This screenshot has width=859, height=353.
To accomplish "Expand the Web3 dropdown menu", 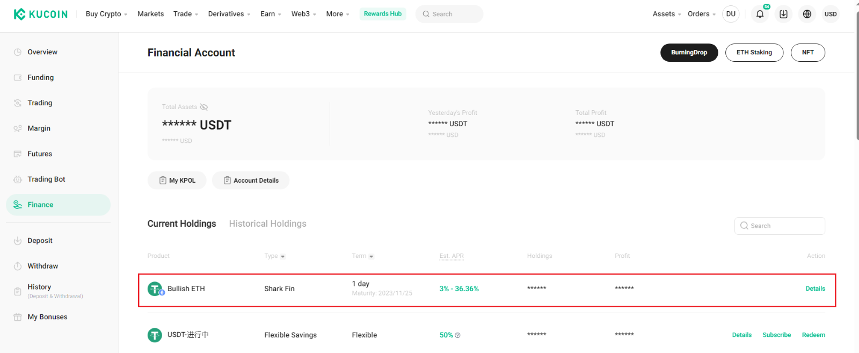I will [304, 14].
